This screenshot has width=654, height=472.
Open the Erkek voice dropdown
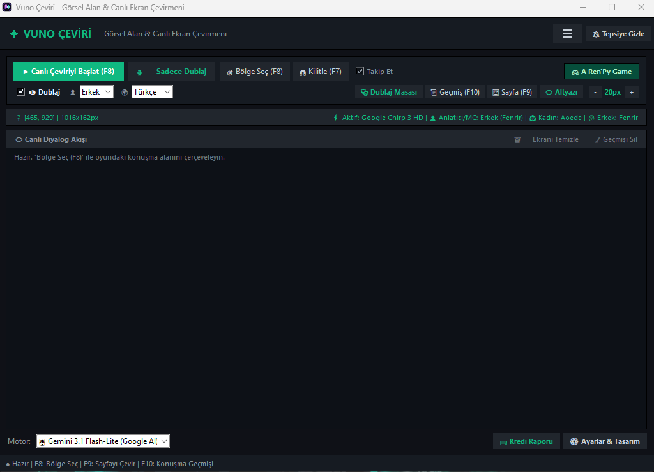click(x=96, y=92)
